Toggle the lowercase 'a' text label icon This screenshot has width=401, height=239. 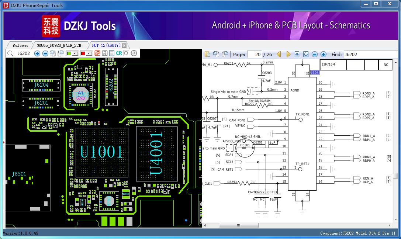pos(105,53)
